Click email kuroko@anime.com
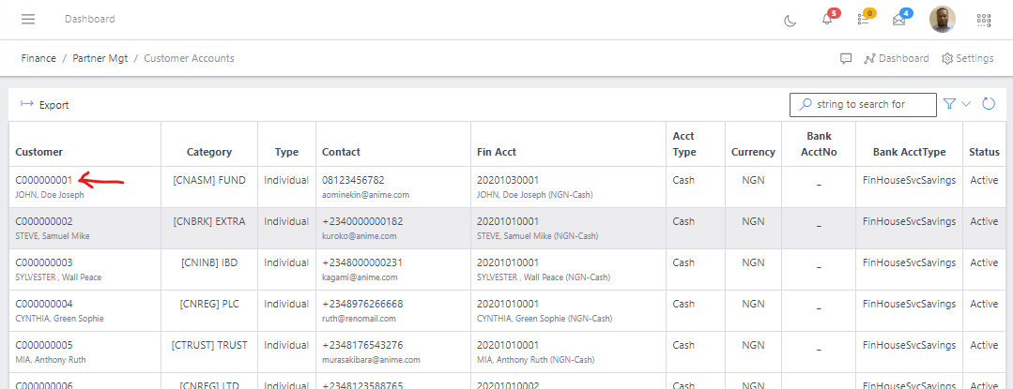 360,236
